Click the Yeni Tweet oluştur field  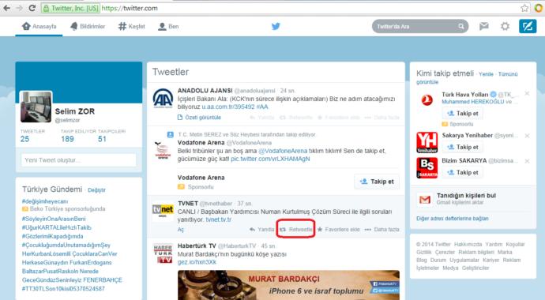click(x=78, y=160)
